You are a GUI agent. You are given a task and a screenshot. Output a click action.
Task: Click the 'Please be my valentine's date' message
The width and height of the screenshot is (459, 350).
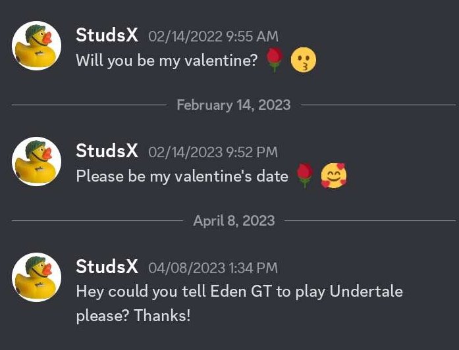[x=182, y=176]
